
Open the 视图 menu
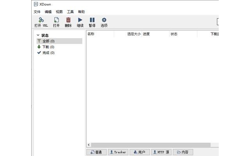coord(59,12)
